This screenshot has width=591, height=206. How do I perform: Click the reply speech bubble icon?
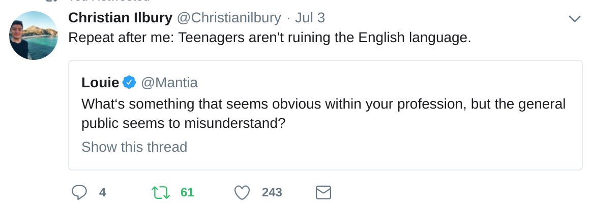[x=79, y=192]
